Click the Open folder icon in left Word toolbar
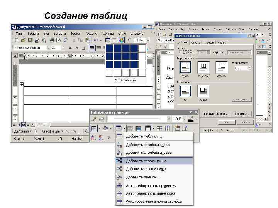This screenshot has height=208, width=278. coord(23,40)
